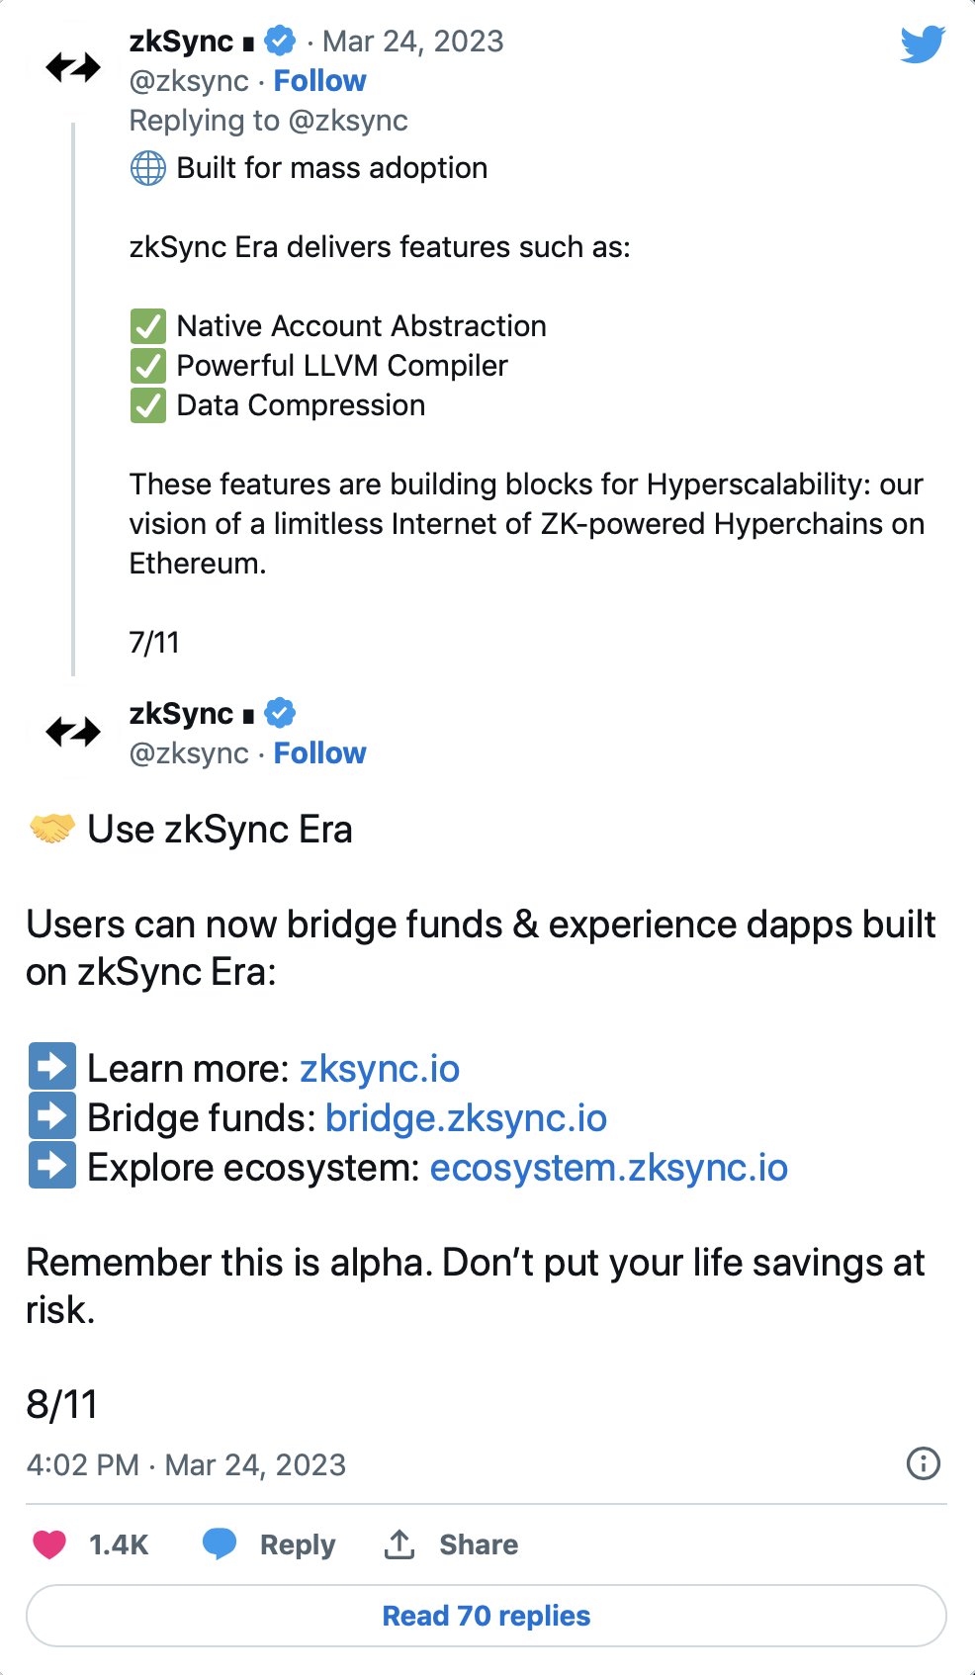Click the share upload arrow icon
975x1675 pixels.
tap(399, 1543)
